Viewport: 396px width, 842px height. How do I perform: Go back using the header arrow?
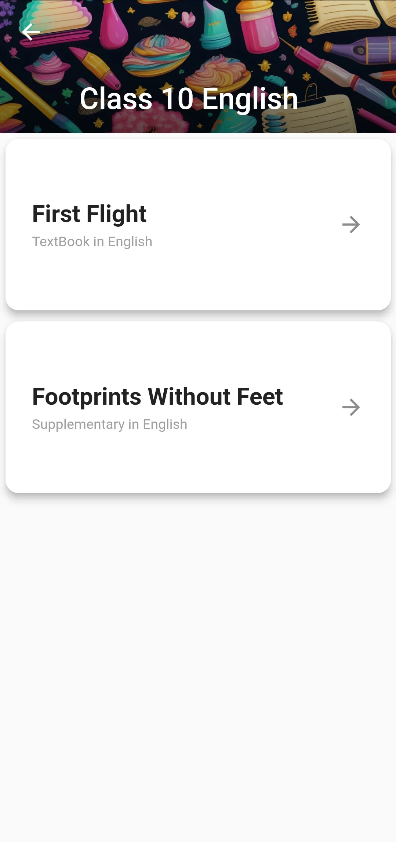pyautogui.click(x=31, y=32)
